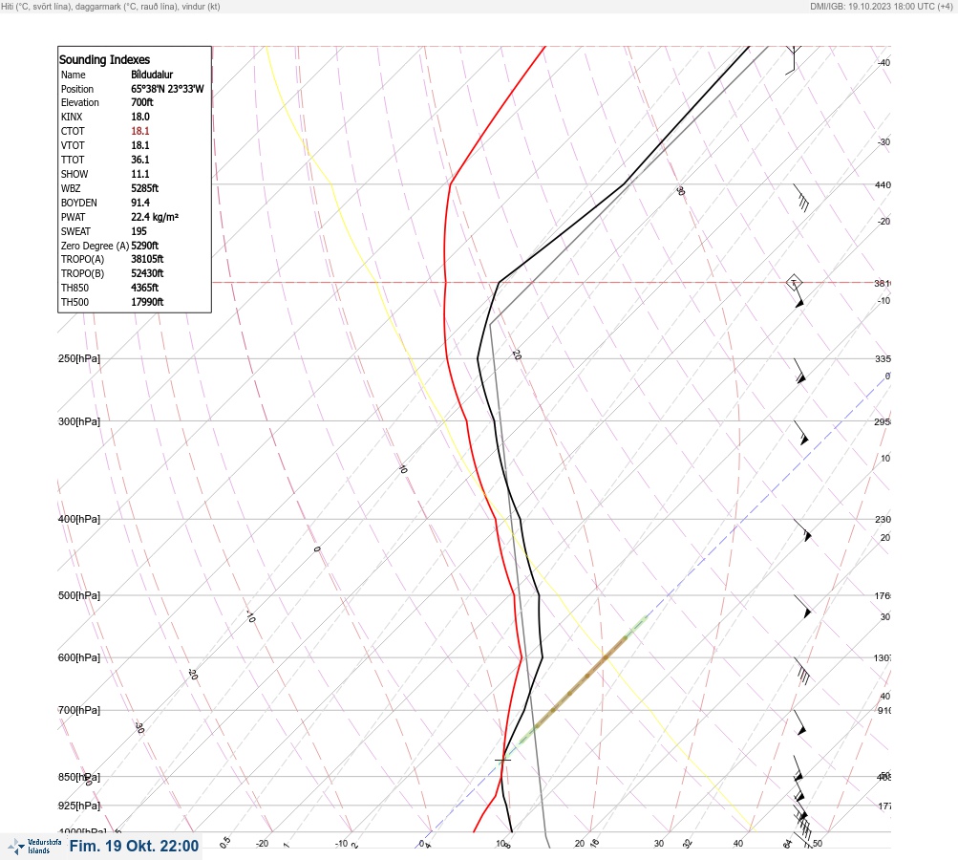Image resolution: width=958 pixels, height=860 pixels.
Task: Click the 500[hPa] pressure label
Action: (x=79, y=595)
